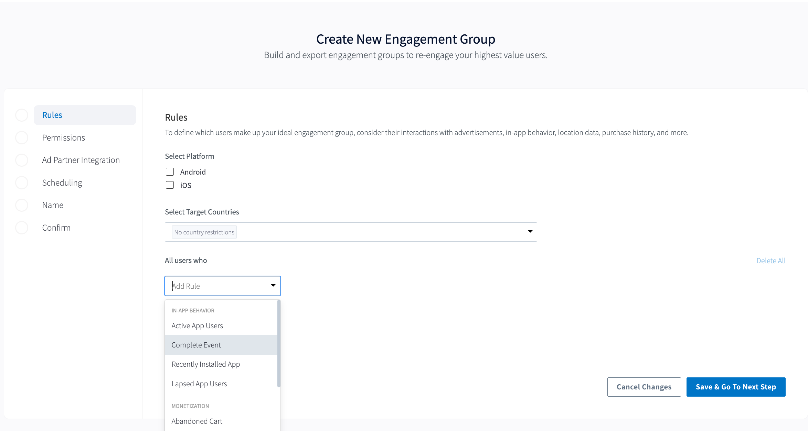Choose Abandoned Cart monetization rule
Image resolution: width=808 pixels, height=431 pixels.
pos(197,421)
